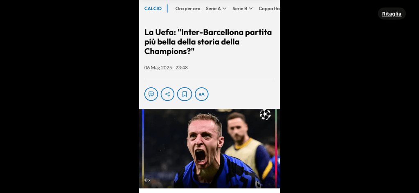Change text size with aA icon
This screenshot has height=193, width=419.
click(x=201, y=94)
